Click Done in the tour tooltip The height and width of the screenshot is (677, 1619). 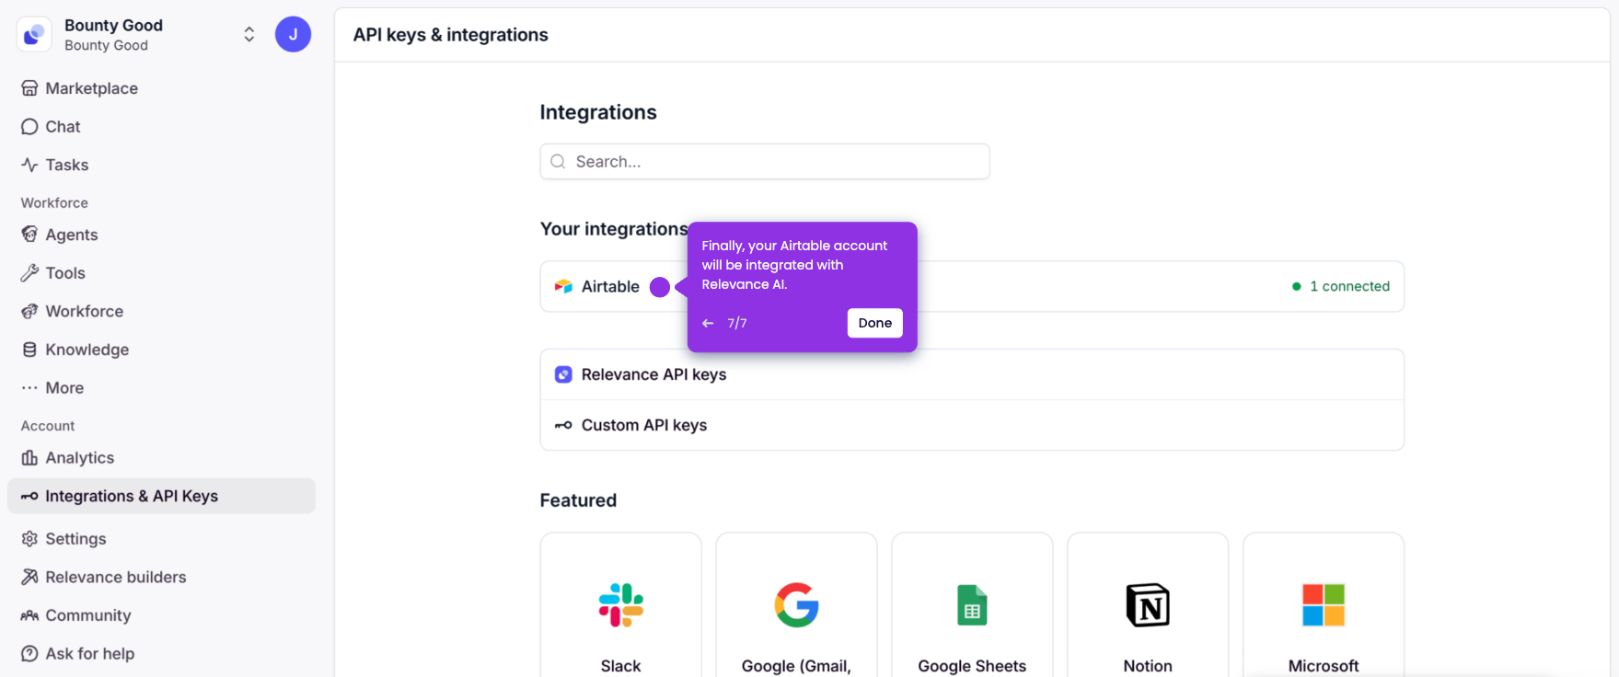[875, 323]
